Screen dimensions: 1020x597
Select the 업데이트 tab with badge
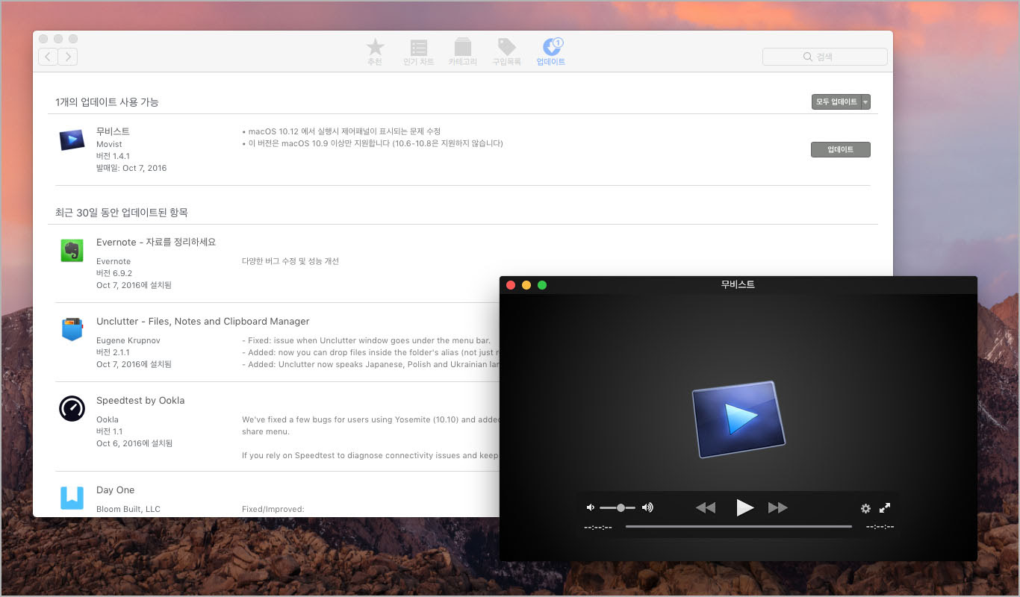551,52
